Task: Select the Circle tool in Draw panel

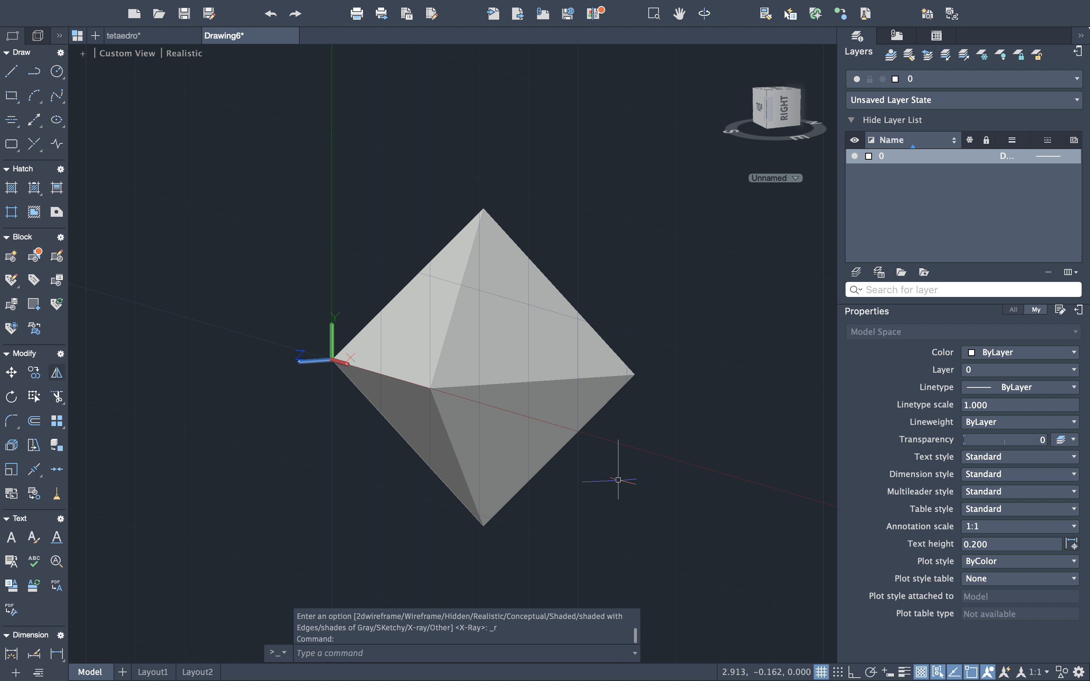Action: pos(57,71)
